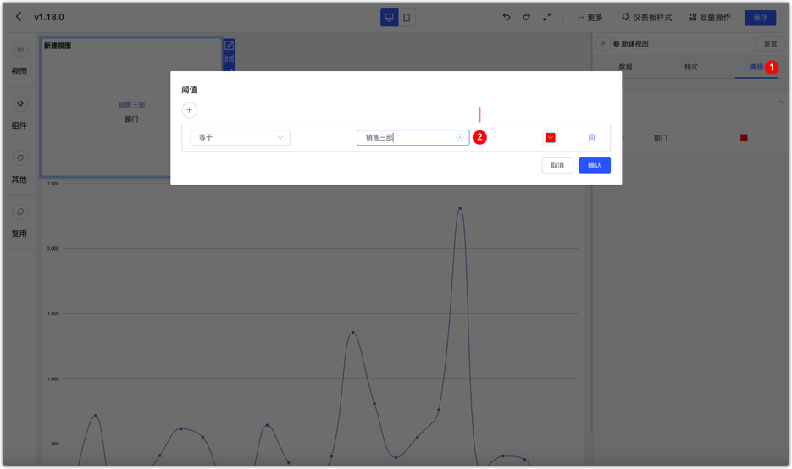Open the 更多 menu

(x=590, y=18)
